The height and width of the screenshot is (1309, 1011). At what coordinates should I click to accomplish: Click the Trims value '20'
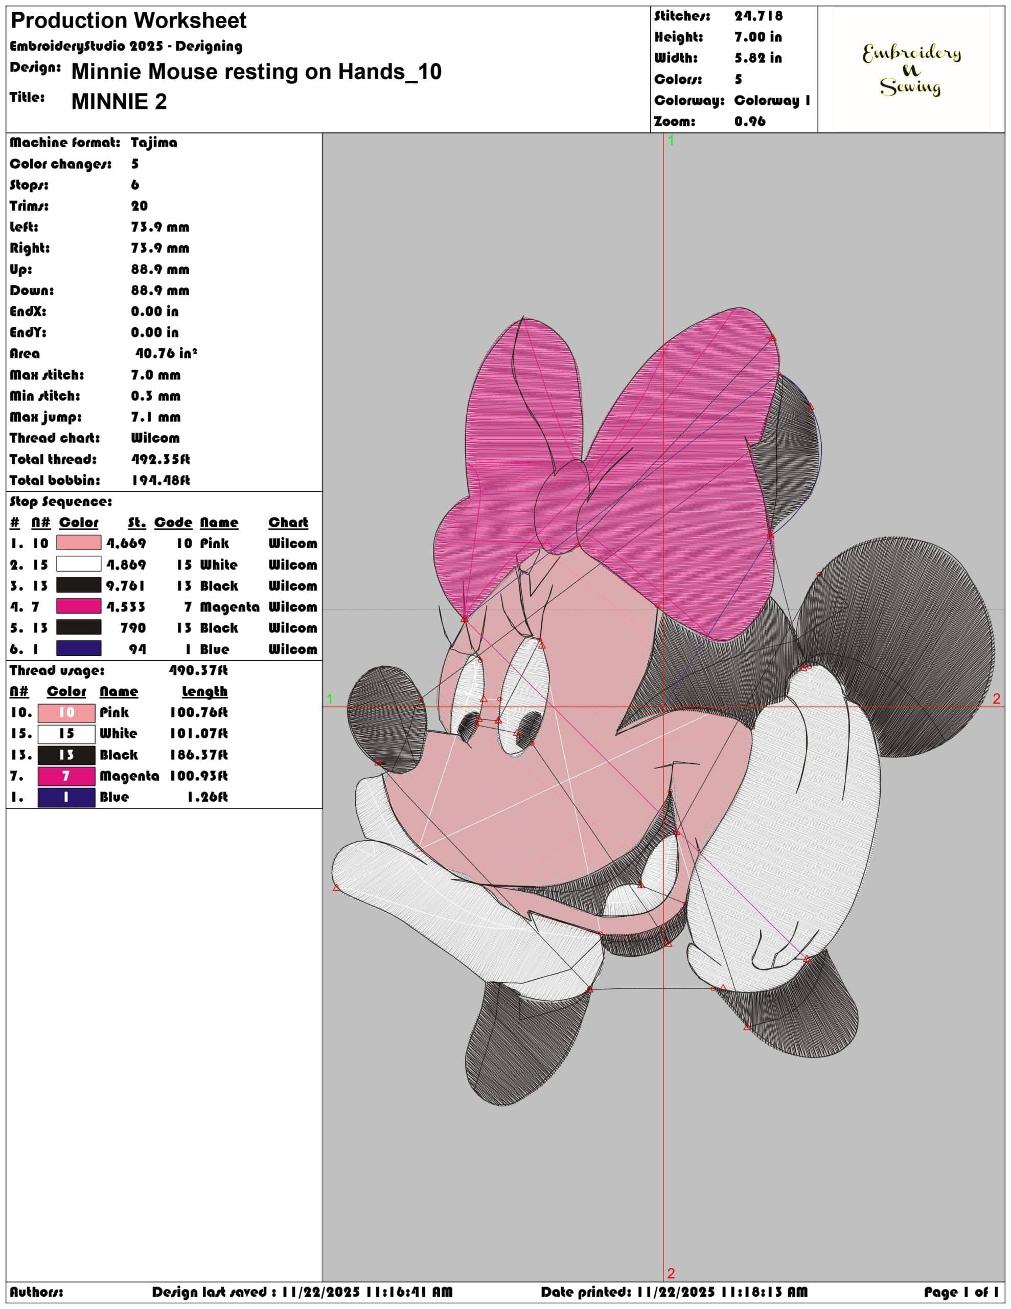(139, 206)
